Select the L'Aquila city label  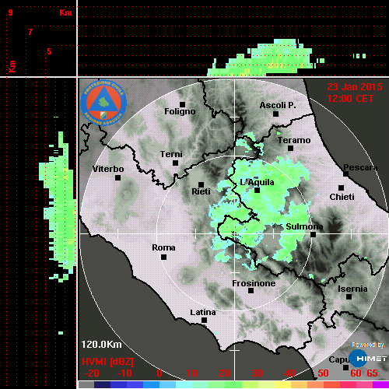(x=257, y=182)
